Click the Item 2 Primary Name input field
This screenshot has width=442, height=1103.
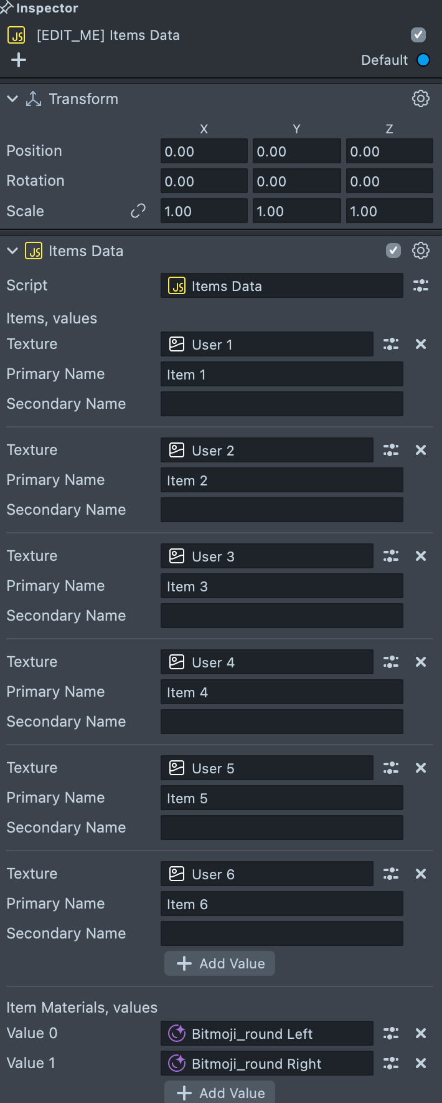coord(281,480)
